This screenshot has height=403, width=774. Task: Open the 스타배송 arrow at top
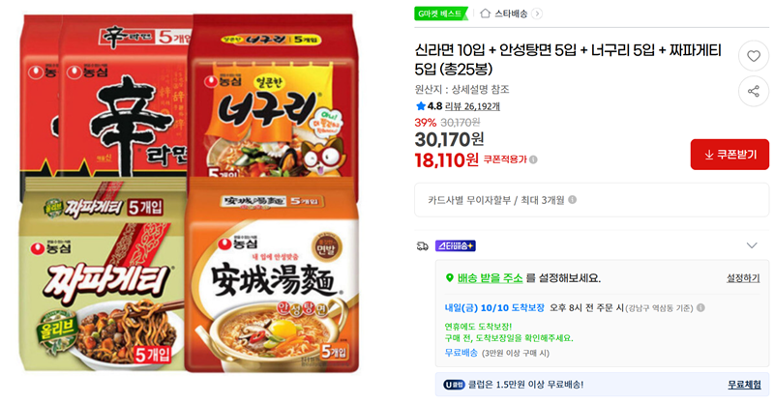537,14
